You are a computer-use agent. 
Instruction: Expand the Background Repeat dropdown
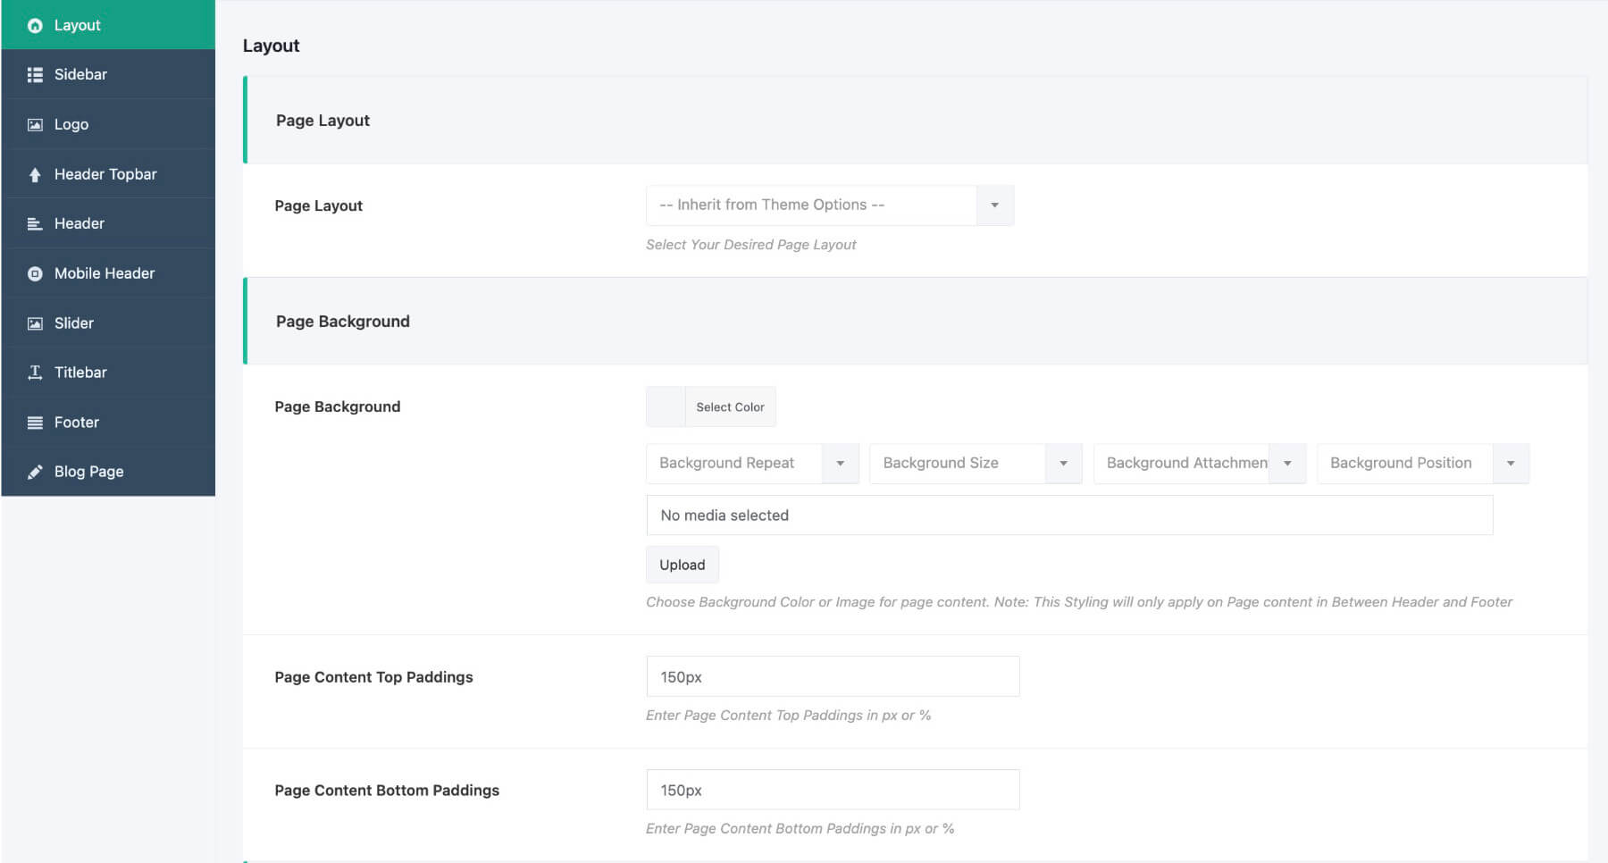[840, 463]
